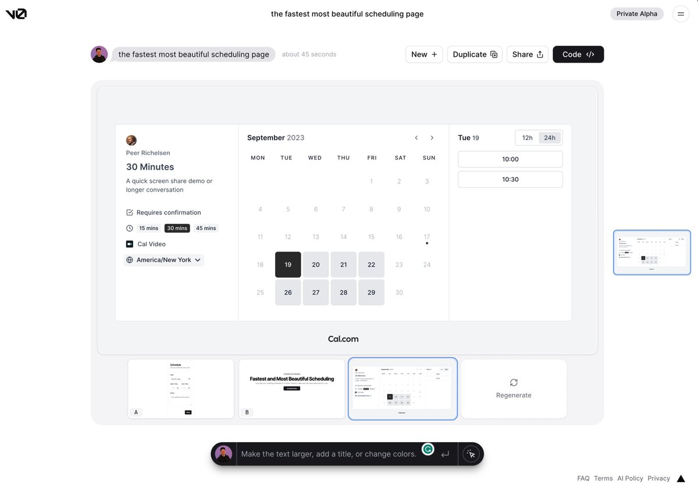
Task: Select the 24h time format
Action: pyautogui.click(x=550, y=138)
